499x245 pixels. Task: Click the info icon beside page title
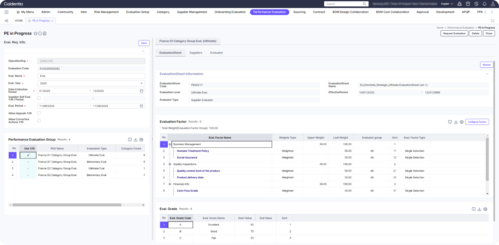coord(40,34)
